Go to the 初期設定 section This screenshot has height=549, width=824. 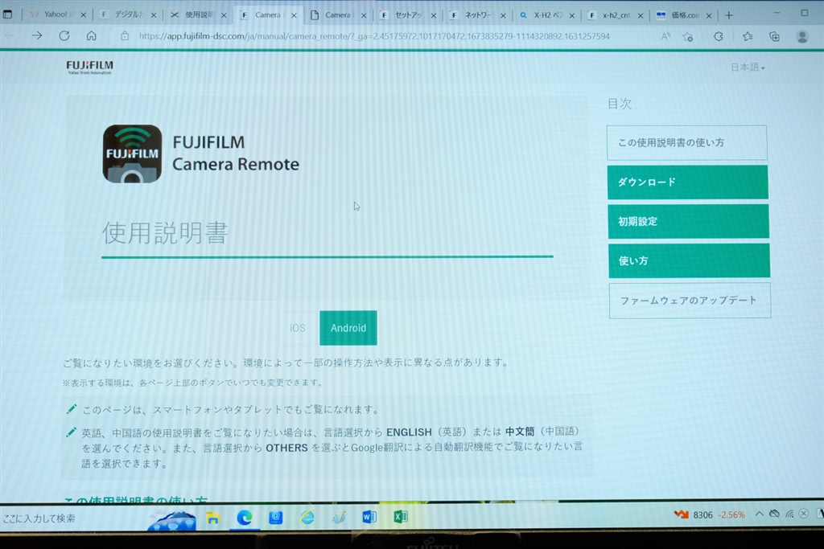point(689,221)
